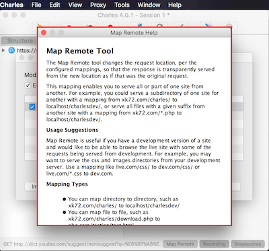Switch to the Structure tab in Charles
The image size is (269, 251).
tap(19, 40)
